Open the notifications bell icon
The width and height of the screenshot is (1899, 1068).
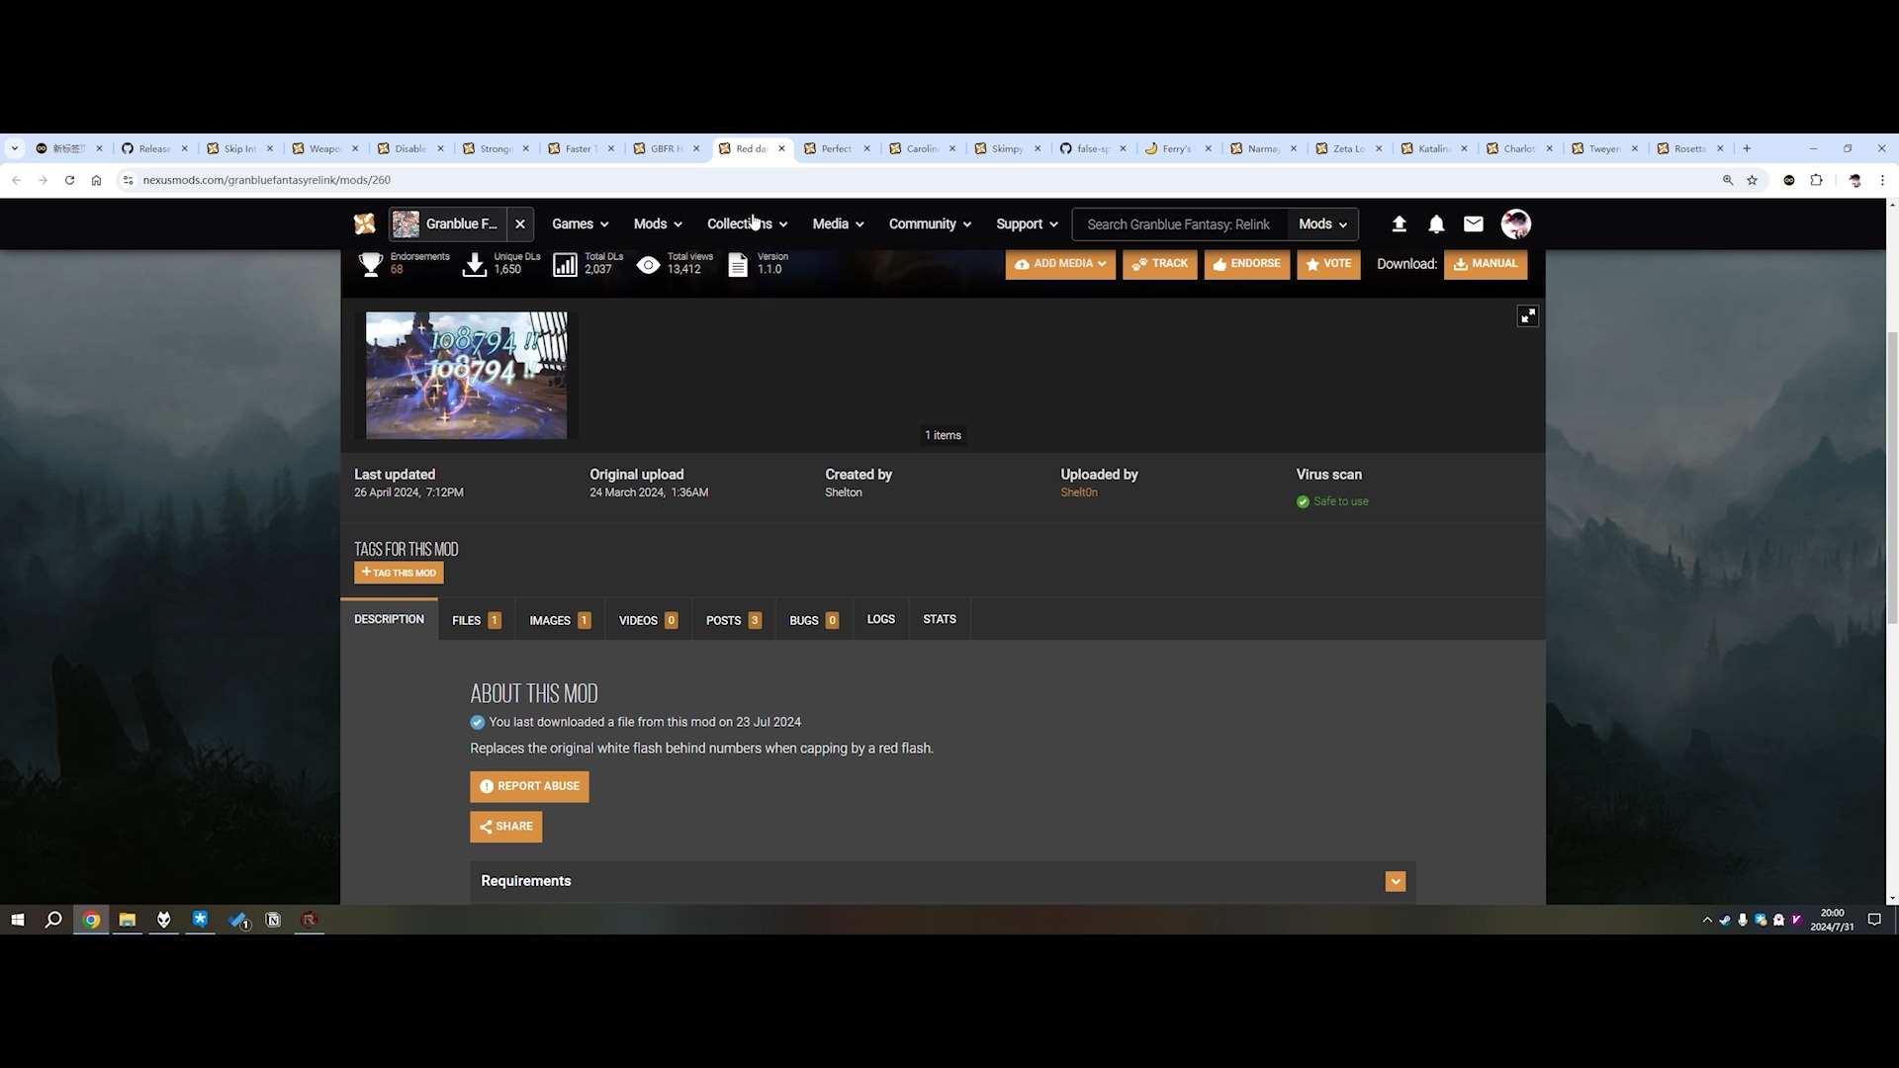1436,224
